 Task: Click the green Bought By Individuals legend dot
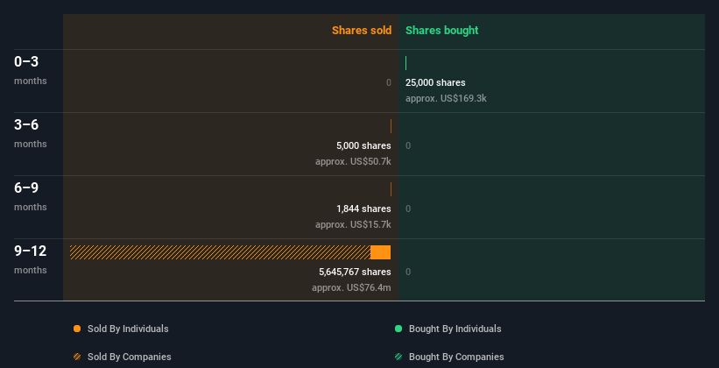(398, 329)
